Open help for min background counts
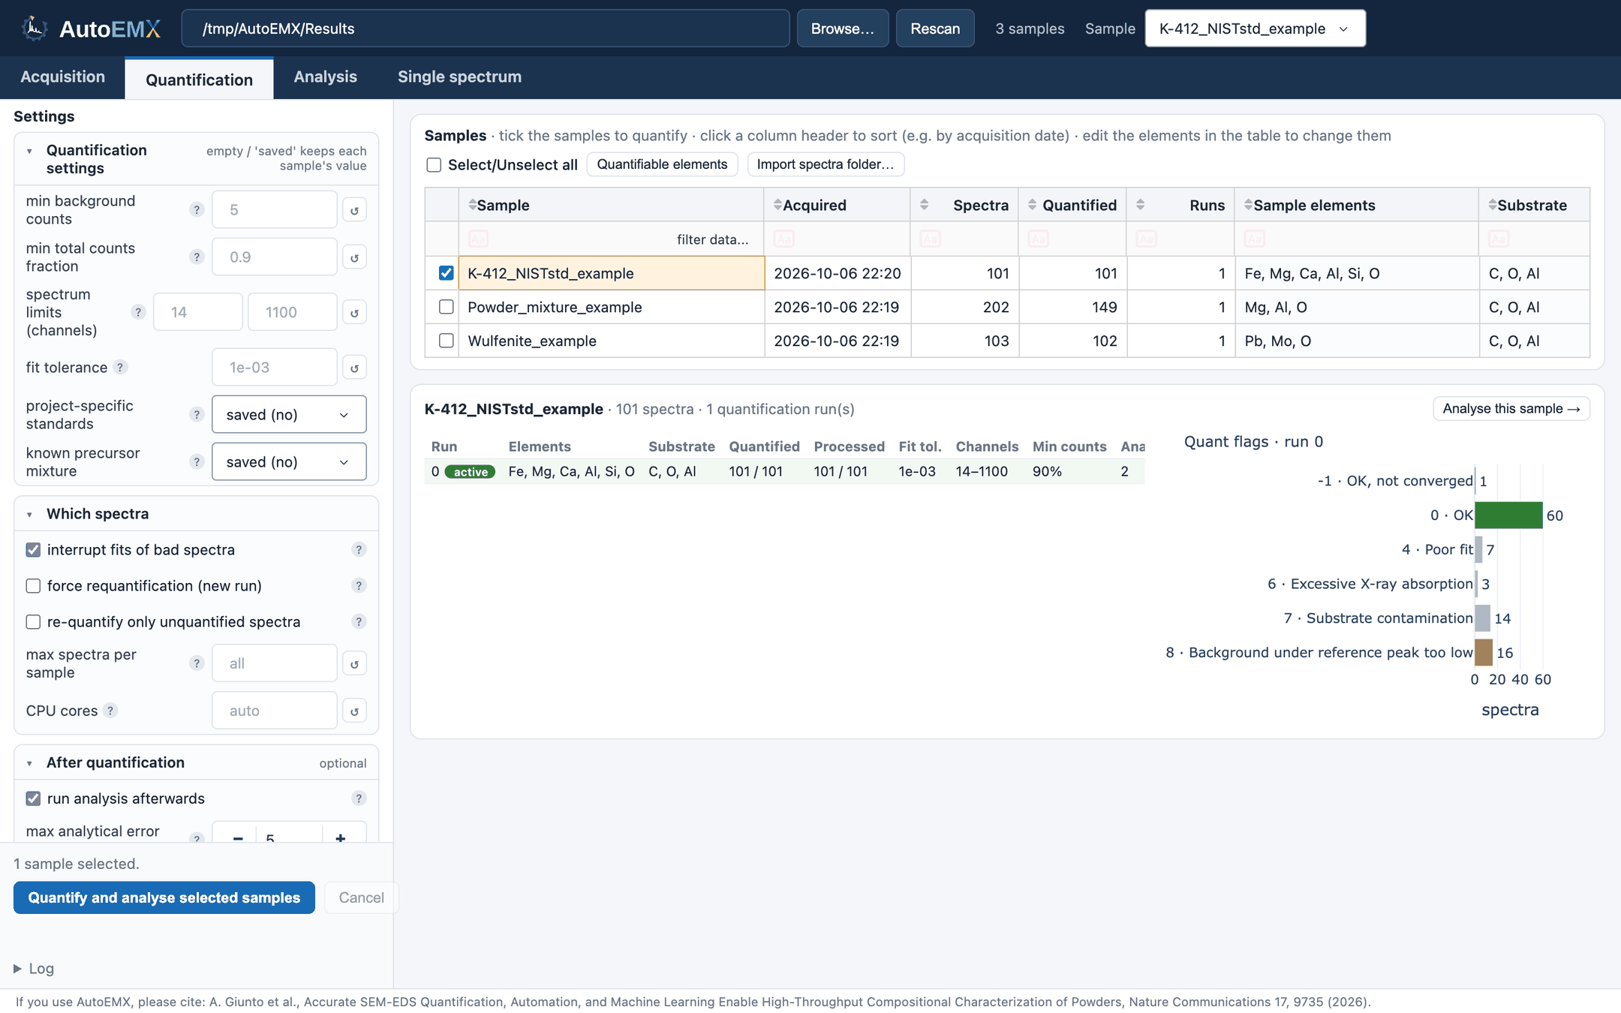 197,210
